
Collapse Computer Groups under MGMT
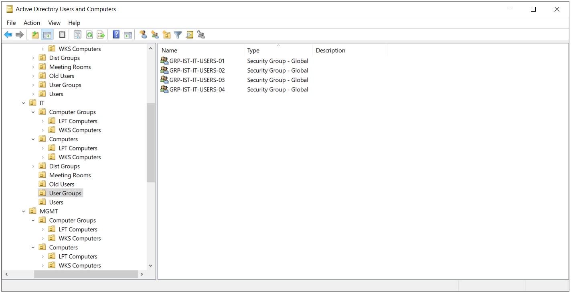[33, 220]
